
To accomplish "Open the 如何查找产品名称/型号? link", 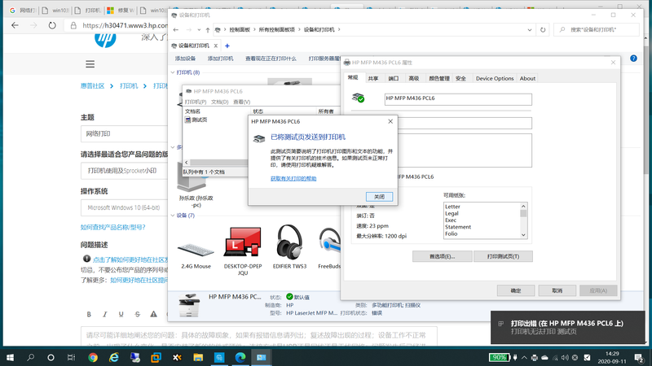I will click(x=112, y=228).
